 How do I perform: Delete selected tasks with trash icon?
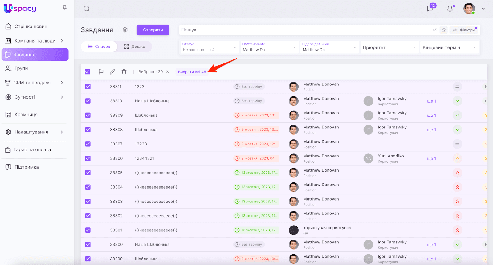pyautogui.click(x=124, y=72)
